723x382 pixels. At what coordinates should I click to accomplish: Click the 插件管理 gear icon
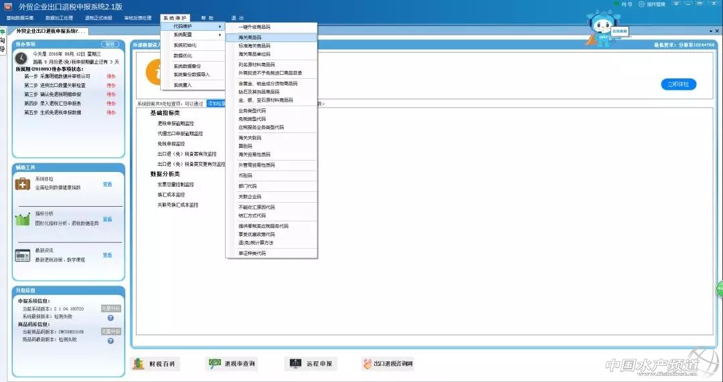click(x=641, y=4)
